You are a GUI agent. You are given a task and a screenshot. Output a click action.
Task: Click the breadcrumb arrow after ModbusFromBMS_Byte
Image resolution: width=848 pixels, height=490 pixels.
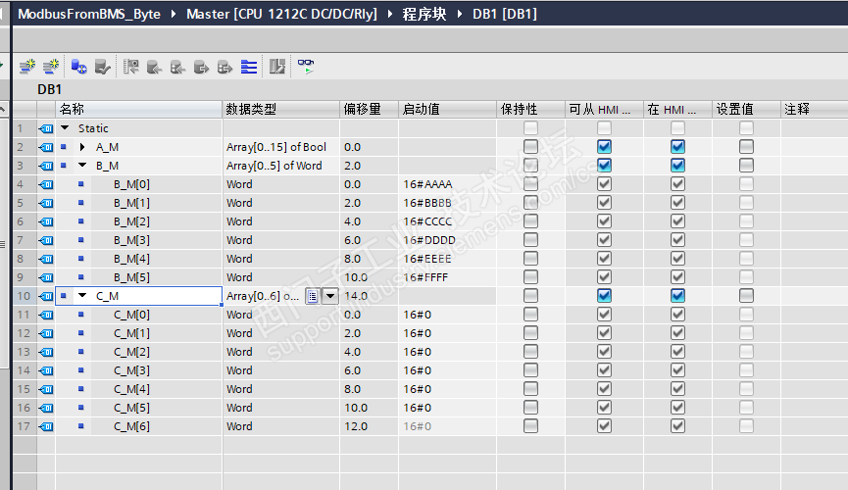click(x=174, y=14)
